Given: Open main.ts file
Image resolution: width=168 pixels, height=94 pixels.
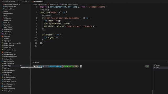Looking at the screenshot, I should (7, 23).
